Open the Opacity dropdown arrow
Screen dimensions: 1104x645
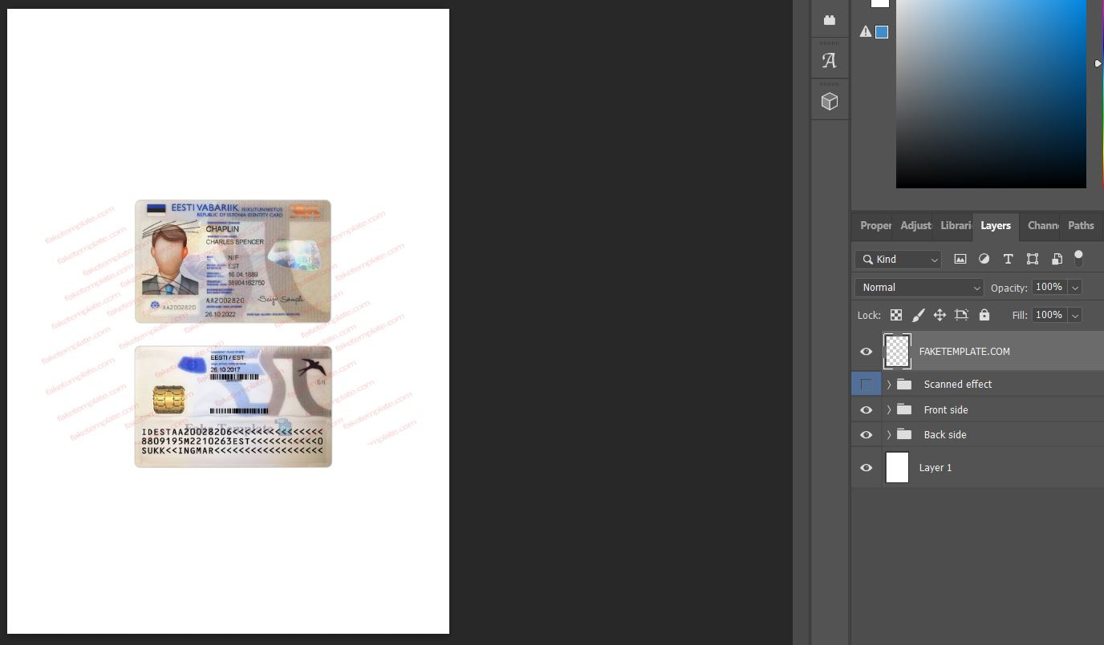(x=1074, y=287)
